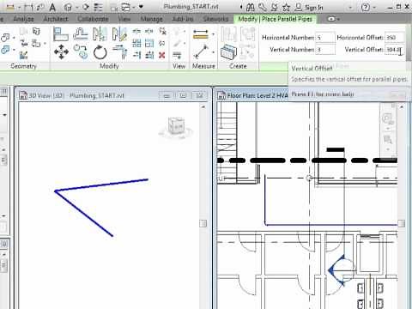Open the Siteworks ribbon tab
This screenshot has width=412, height=309.
(x=215, y=19)
